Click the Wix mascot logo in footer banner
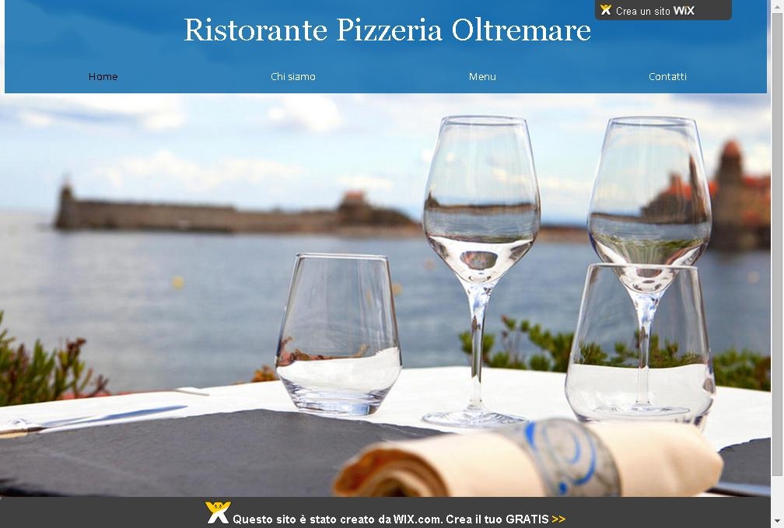The image size is (784, 528). tap(218, 513)
